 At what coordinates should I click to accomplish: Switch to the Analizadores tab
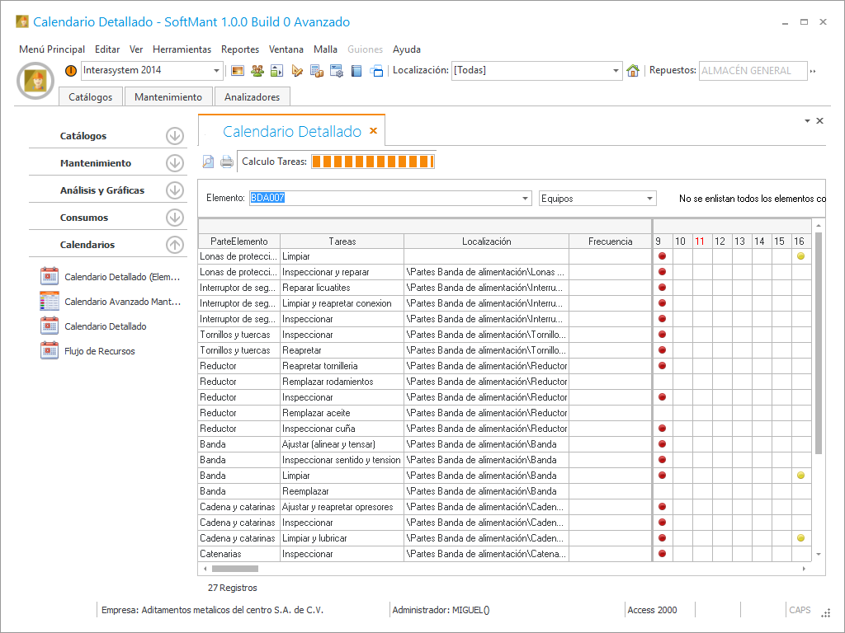252,97
